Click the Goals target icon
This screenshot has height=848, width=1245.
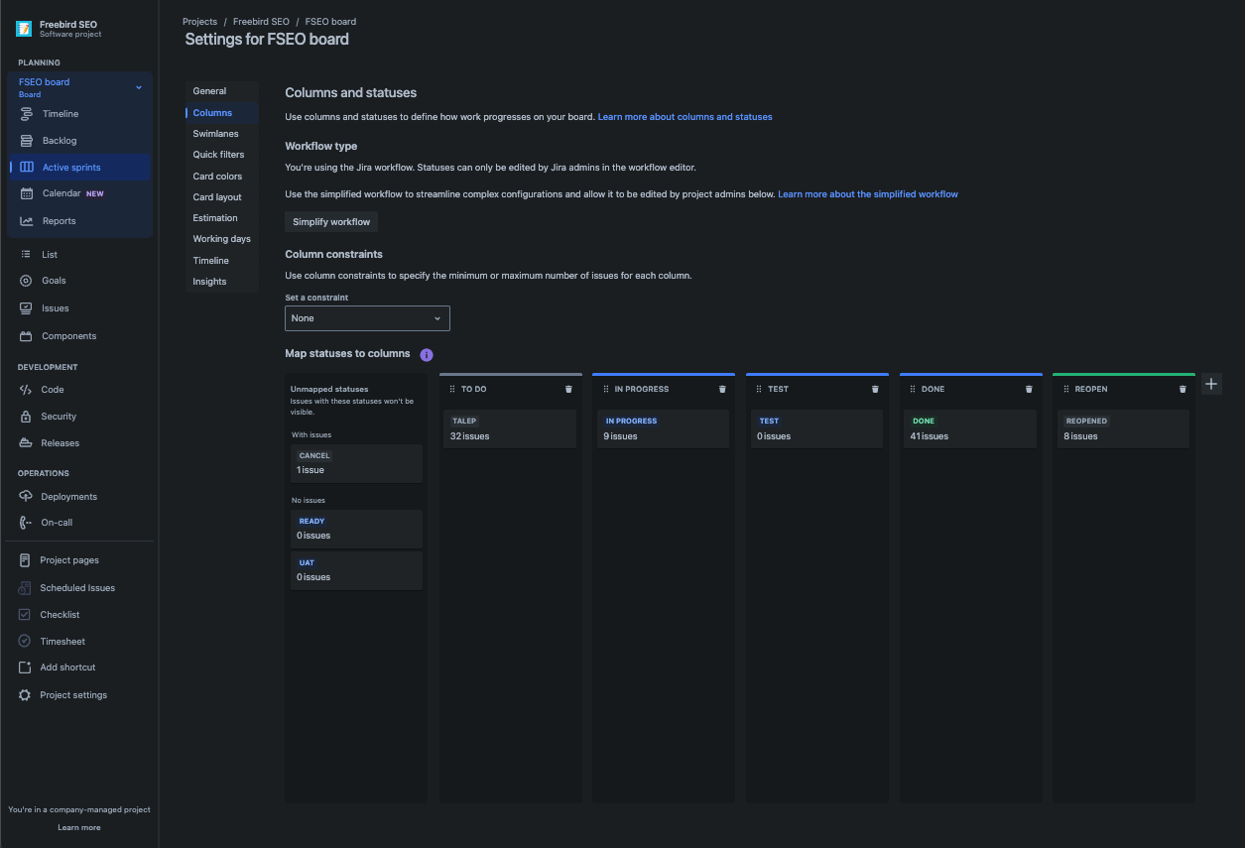(x=26, y=281)
